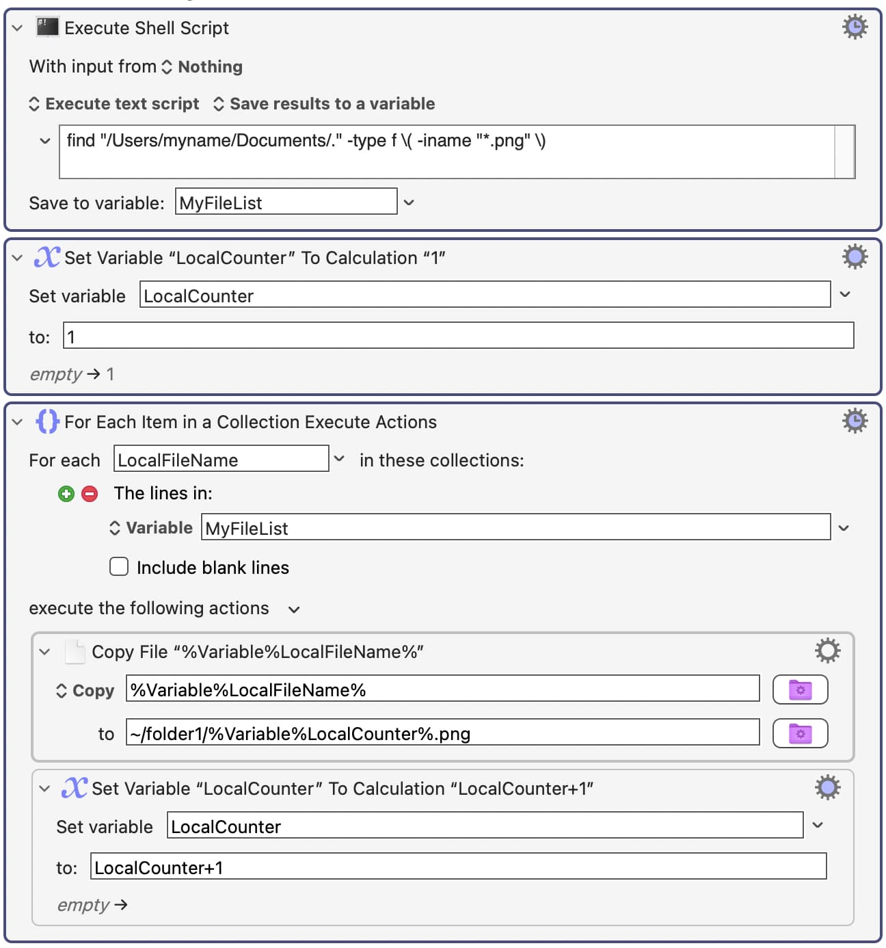Open gear menu of Copy File action
The width and height of the screenshot is (886, 948).
pyautogui.click(x=827, y=651)
